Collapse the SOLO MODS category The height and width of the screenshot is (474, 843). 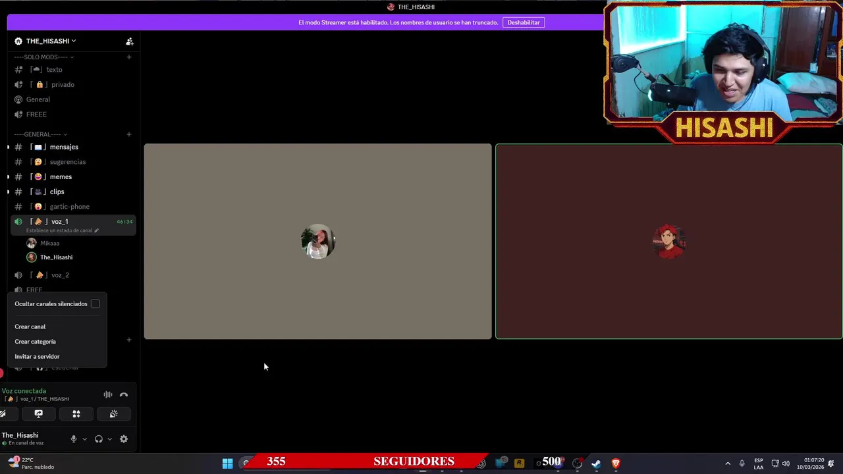(43, 57)
